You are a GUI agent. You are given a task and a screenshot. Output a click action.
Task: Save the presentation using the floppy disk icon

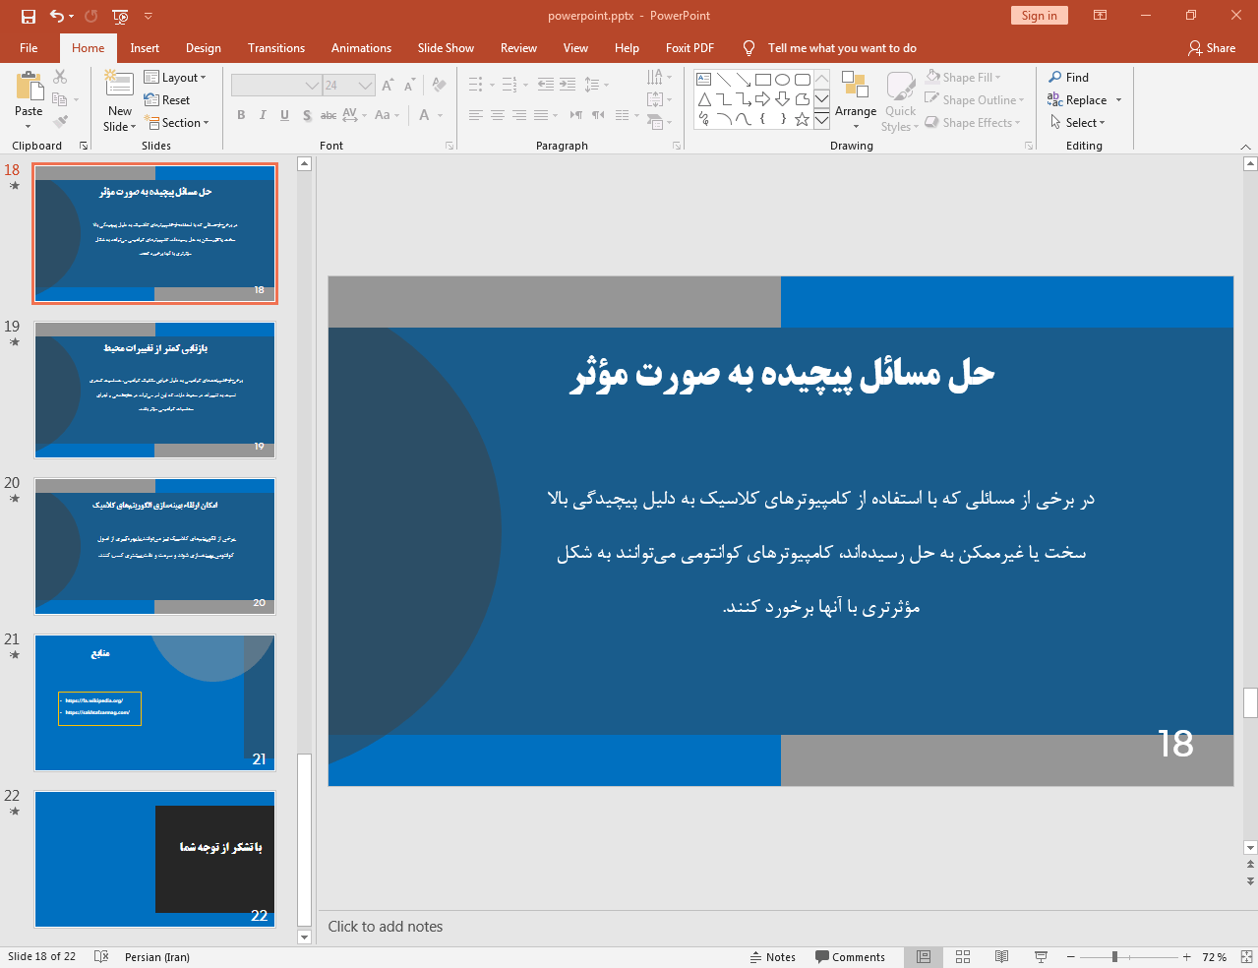click(28, 16)
